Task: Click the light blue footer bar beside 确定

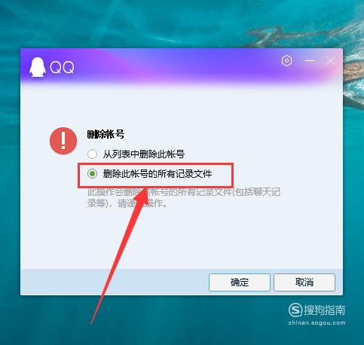Action: [x=113, y=282]
